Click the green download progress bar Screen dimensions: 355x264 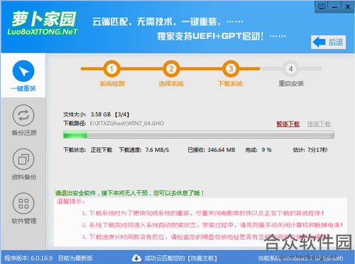(x=199, y=135)
